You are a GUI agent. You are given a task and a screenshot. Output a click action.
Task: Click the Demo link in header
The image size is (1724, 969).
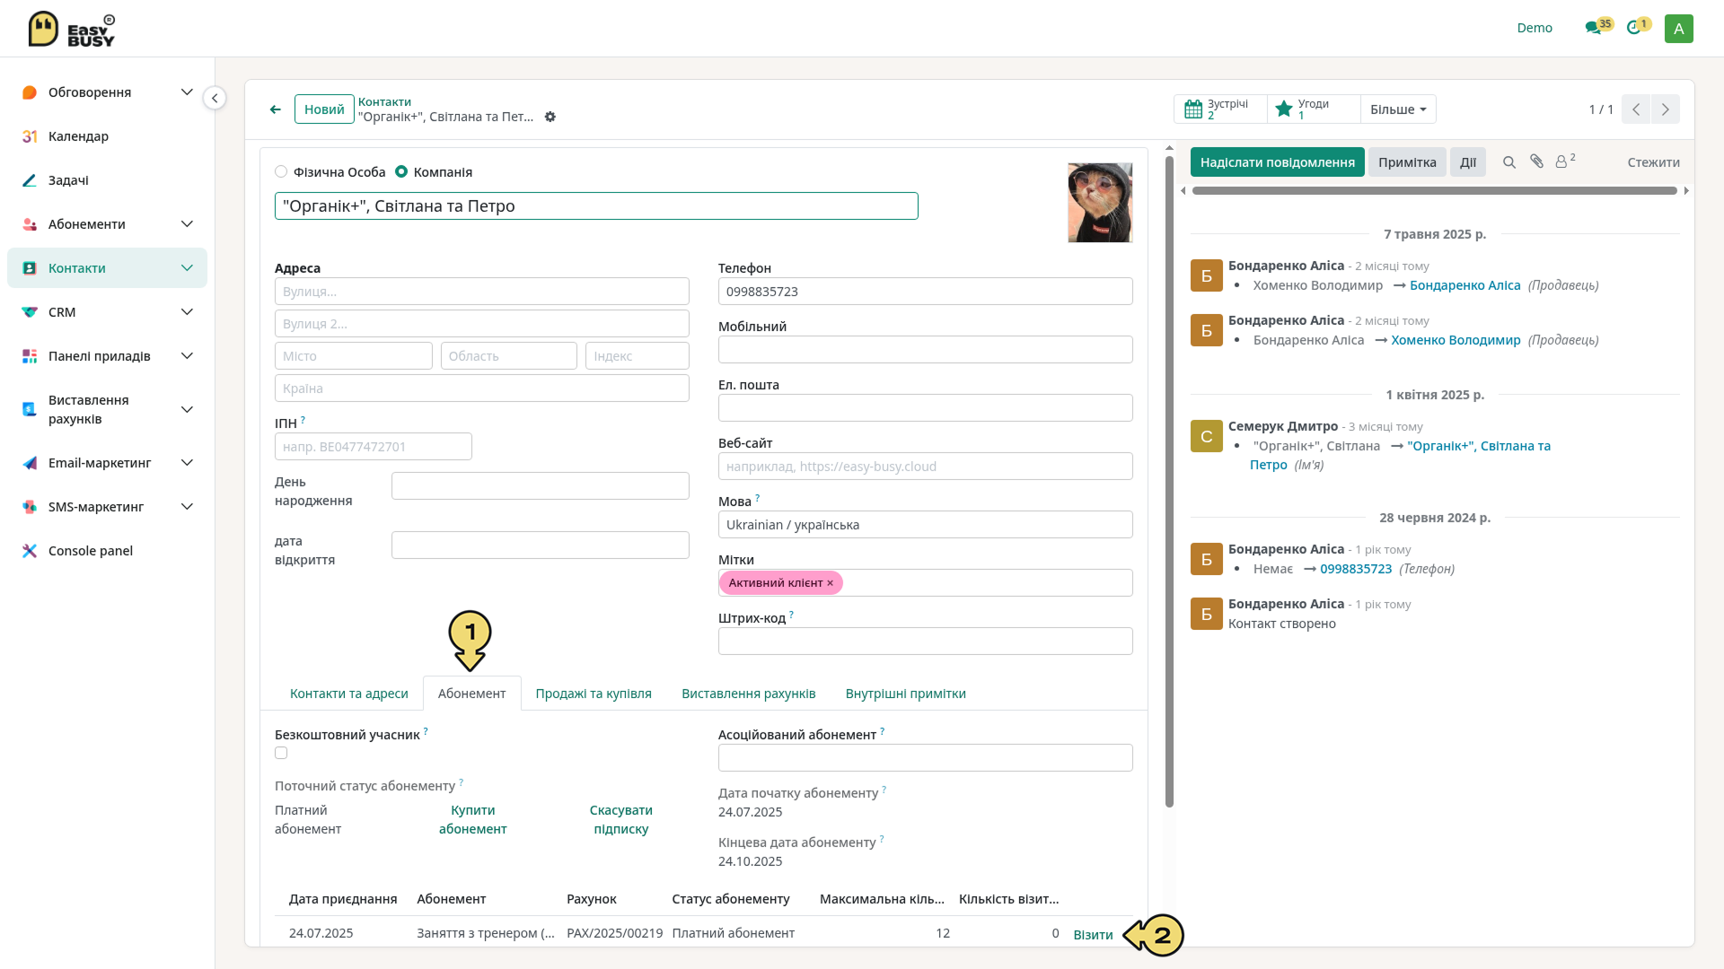click(x=1535, y=28)
